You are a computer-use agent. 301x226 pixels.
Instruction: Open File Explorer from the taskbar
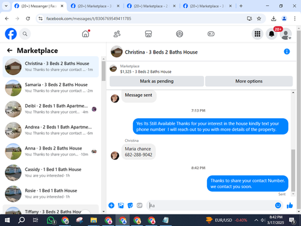point(94,220)
